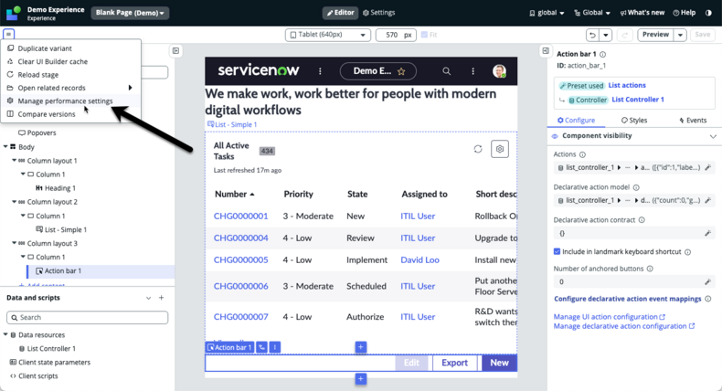Screen dimensions: 722x391
Task: Toggle Component visibility eye icon
Action: click(555, 136)
